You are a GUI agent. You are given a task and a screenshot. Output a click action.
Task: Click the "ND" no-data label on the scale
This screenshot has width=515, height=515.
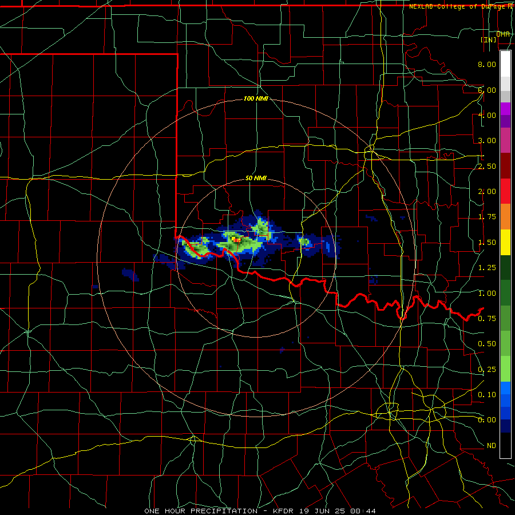click(492, 446)
